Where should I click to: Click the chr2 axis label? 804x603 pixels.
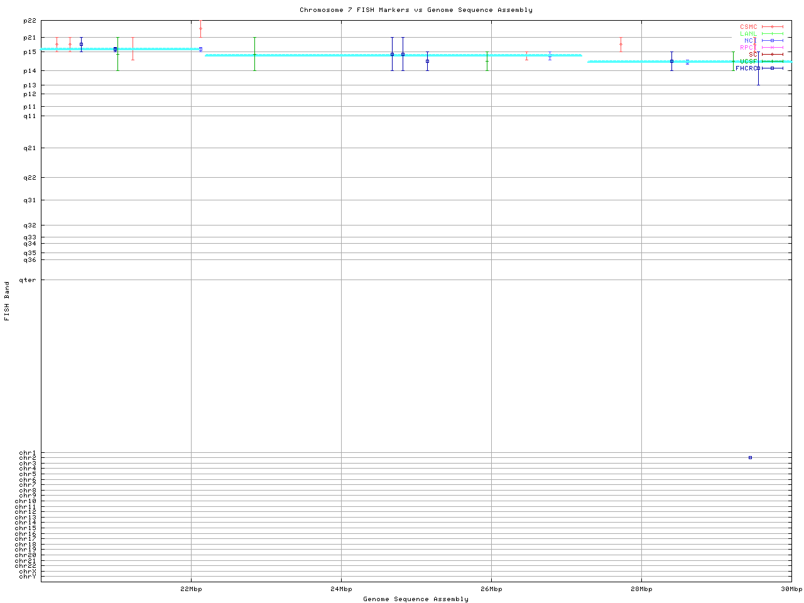pos(28,459)
